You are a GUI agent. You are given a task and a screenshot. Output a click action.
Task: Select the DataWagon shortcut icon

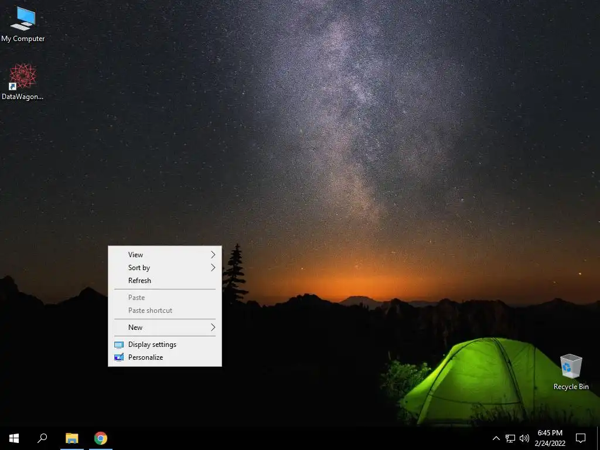click(23, 82)
